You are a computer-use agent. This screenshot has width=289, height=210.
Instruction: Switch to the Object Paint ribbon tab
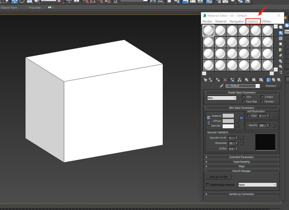click(8, 8)
